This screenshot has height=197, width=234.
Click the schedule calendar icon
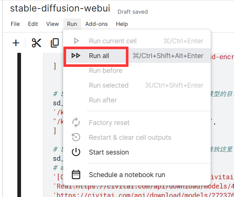click(76, 174)
